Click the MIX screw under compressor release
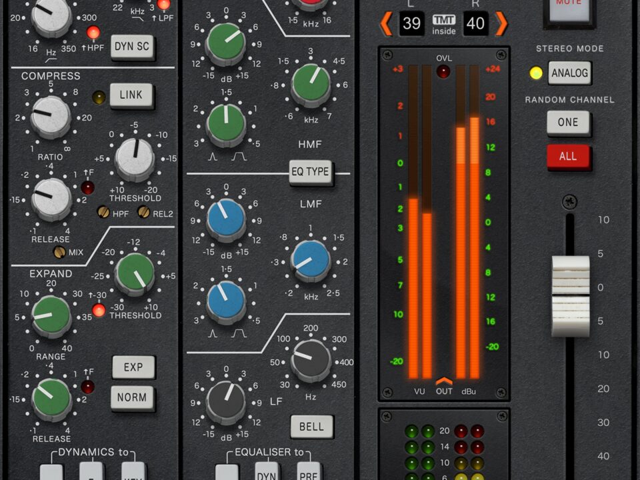The width and height of the screenshot is (640, 480). [59, 252]
